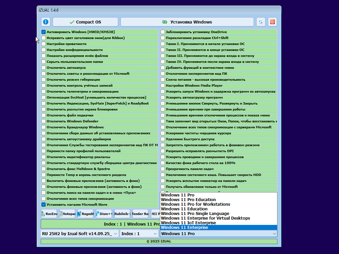Tick Отключить режим гибернации

click(44, 79)
